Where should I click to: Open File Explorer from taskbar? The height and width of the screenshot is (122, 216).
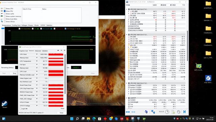click(x=88, y=119)
